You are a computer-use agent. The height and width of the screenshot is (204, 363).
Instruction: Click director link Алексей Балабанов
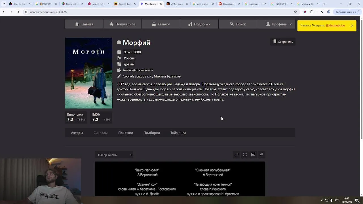tap(138, 70)
